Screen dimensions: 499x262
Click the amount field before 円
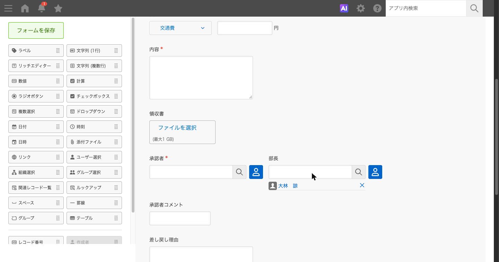(245, 28)
